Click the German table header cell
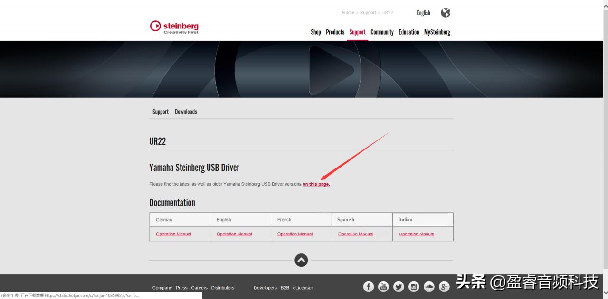 (180, 220)
